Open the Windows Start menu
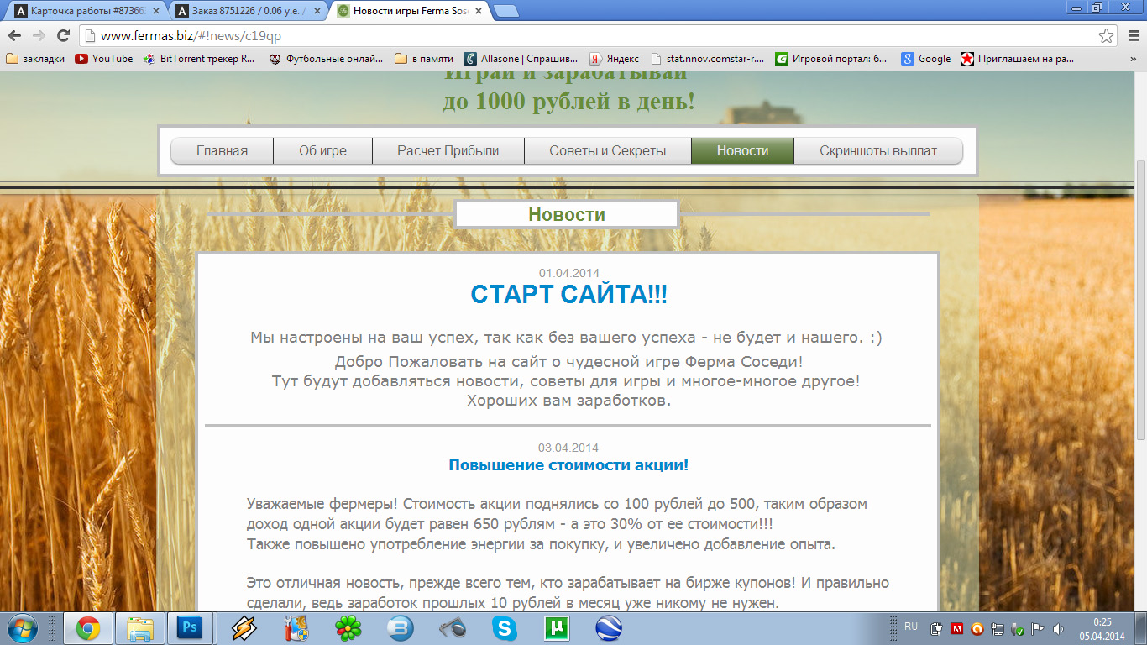1147x645 pixels. pyautogui.click(x=21, y=628)
